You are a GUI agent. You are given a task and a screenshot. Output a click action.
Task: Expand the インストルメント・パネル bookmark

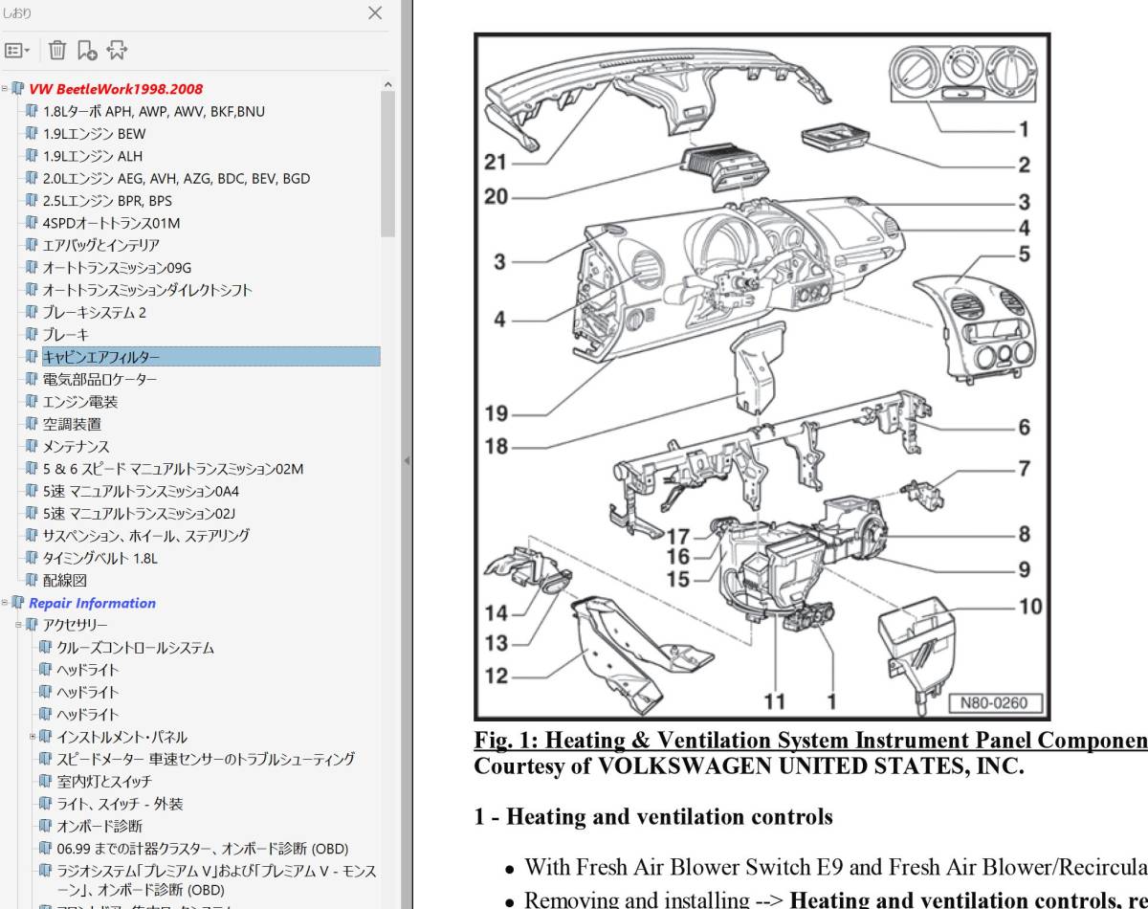pyautogui.click(x=32, y=737)
